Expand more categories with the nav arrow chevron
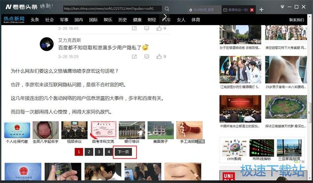The width and height of the screenshot is (313, 183). click(165, 16)
